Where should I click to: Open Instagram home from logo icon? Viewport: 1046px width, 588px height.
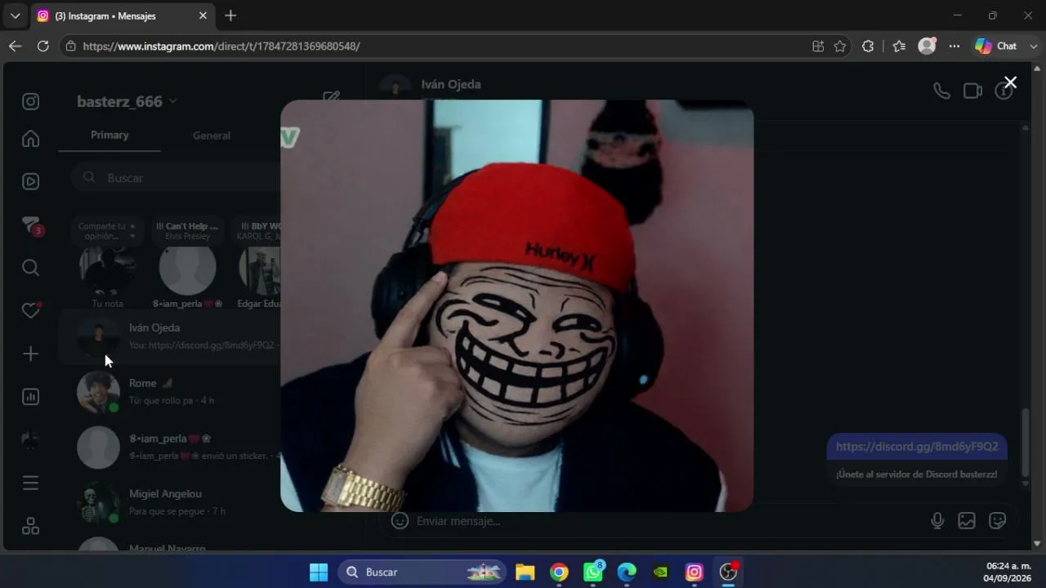(x=30, y=101)
